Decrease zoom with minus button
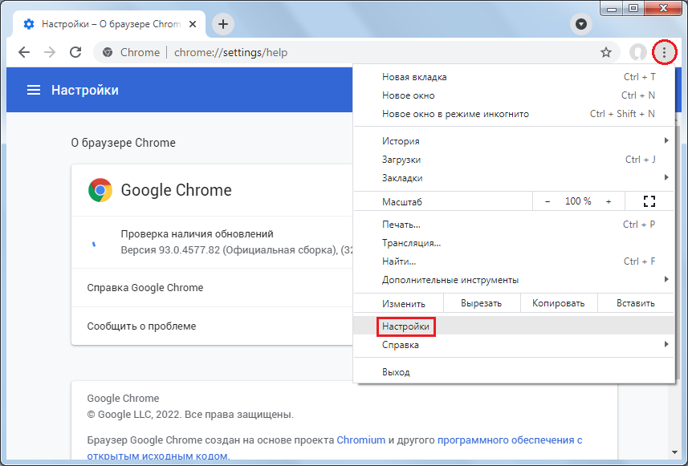 (x=548, y=201)
